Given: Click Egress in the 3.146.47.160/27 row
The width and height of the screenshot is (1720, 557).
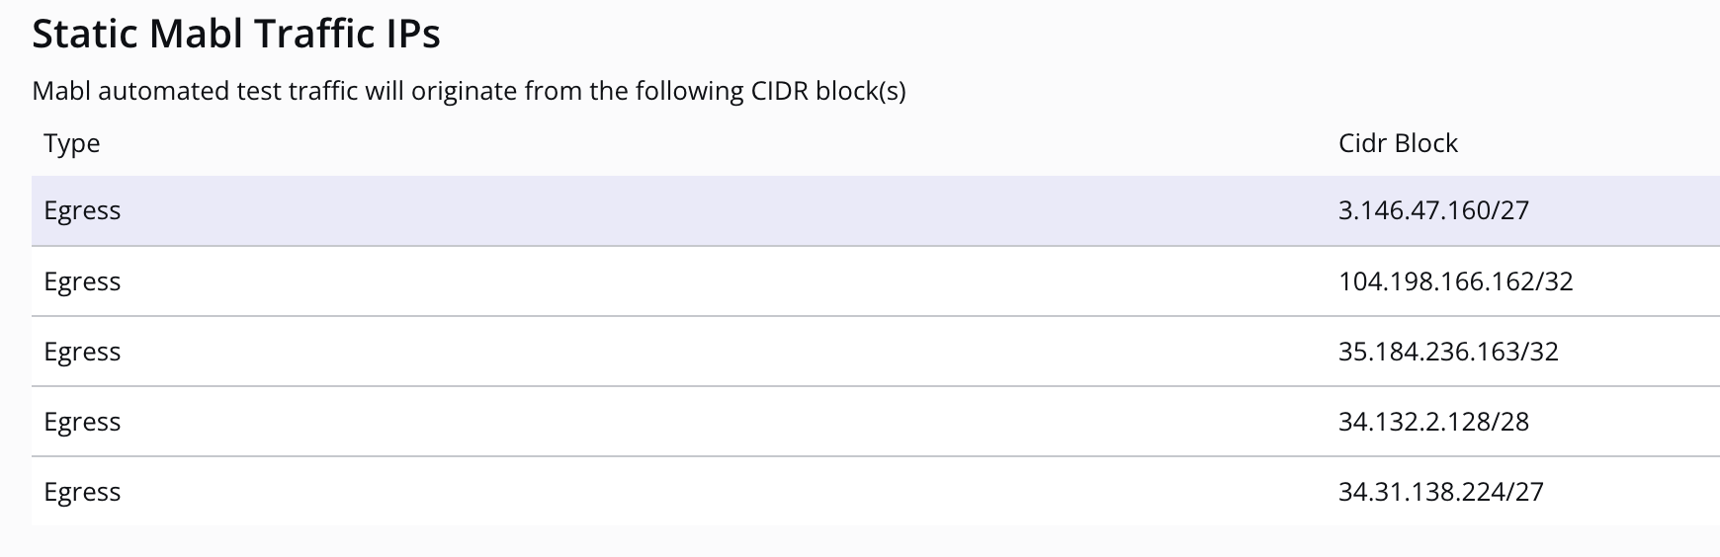Looking at the screenshot, I should (82, 210).
